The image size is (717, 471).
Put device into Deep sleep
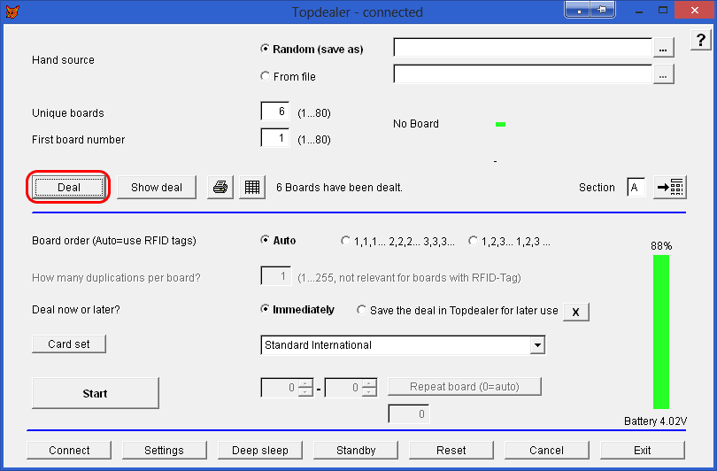pyautogui.click(x=260, y=450)
